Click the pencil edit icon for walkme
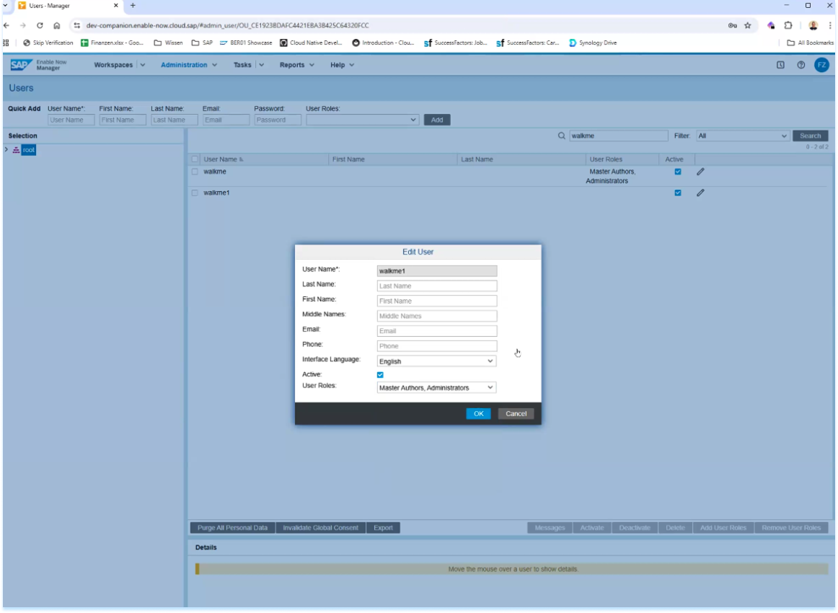This screenshot has width=838, height=613. click(700, 172)
